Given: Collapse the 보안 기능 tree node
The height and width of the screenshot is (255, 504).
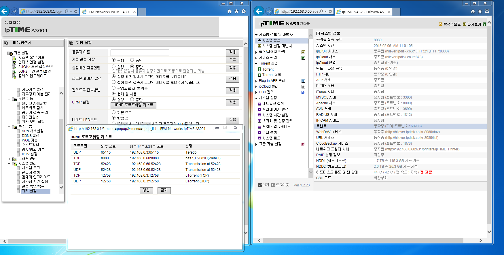Looking at the screenshot, I should pyautogui.click(x=9, y=99).
